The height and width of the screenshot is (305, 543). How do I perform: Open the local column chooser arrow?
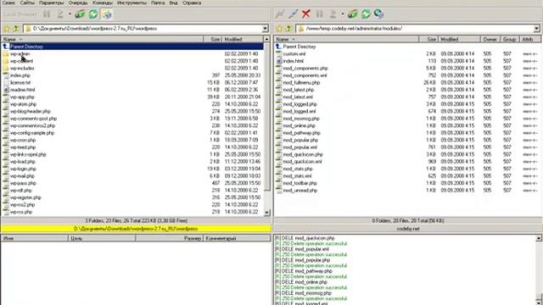pos(266,40)
